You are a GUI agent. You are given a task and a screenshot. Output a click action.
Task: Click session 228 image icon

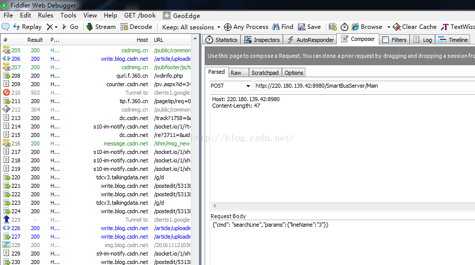pos(6,245)
